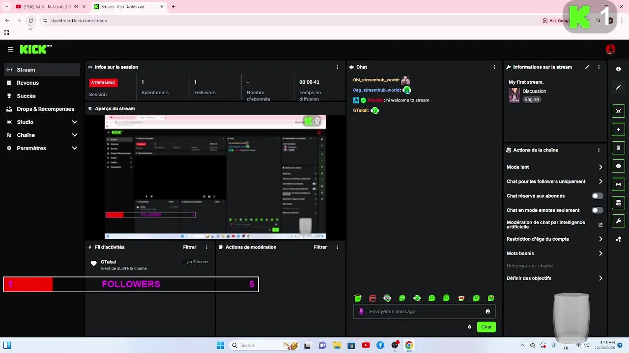
Task: Switch to the A.LA - Maktoub YouTube tab
Action: (50, 7)
